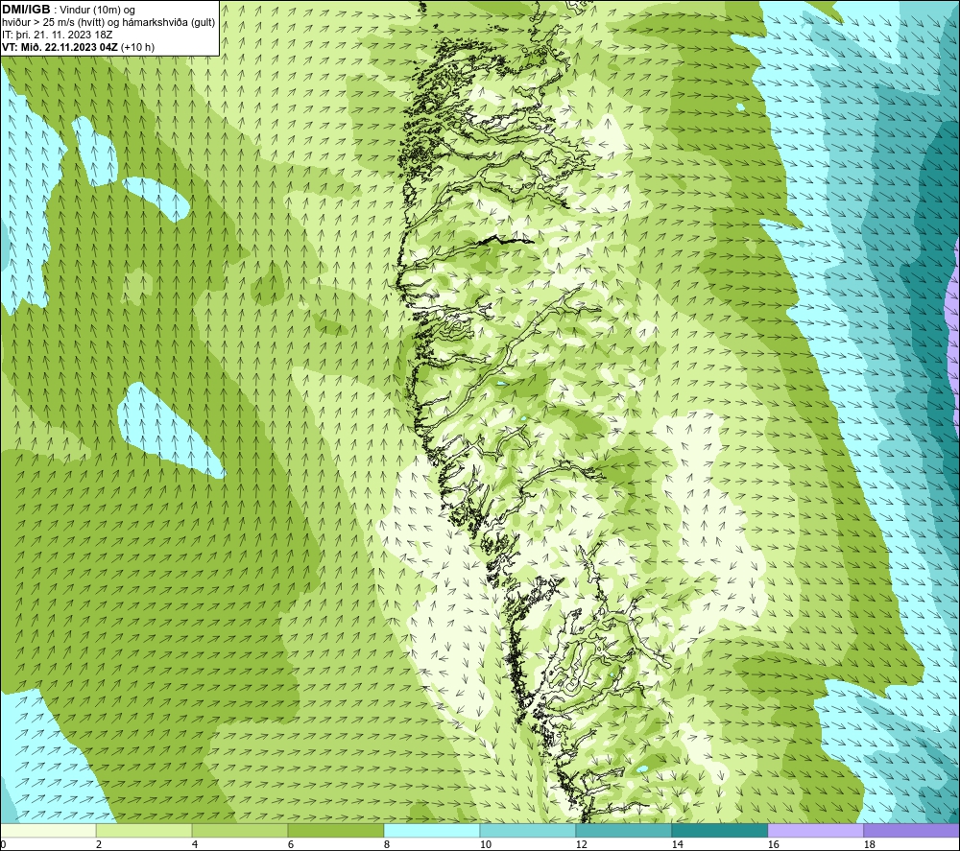Click the line 'hviður > 25 m/s (hvítt) og hámarkshviða (gult)'
This screenshot has height=851, width=960.
click(x=108, y=23)
